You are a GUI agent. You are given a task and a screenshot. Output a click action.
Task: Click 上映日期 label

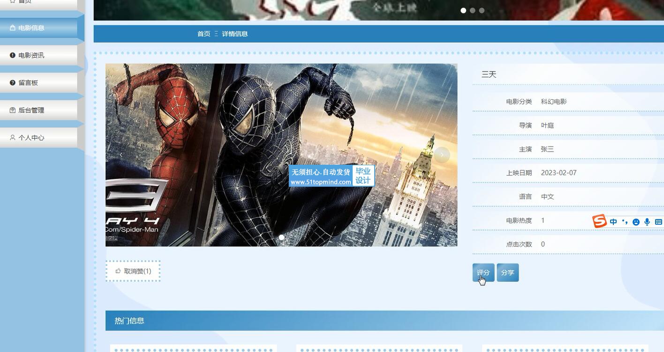(519, 173)
